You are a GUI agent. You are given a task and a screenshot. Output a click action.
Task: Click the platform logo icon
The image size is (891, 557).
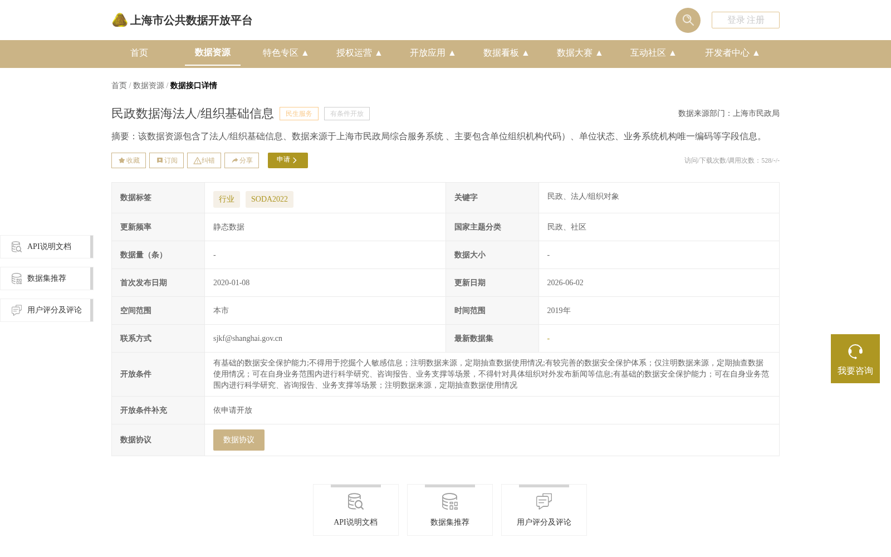(120, 20)
